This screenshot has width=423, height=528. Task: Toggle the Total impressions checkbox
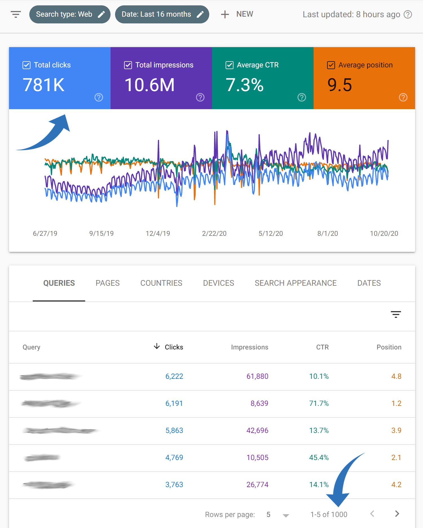[x=128, y=65]
